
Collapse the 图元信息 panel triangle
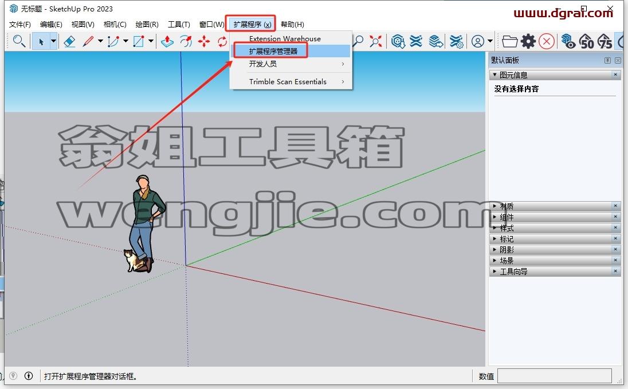[494, 74]
